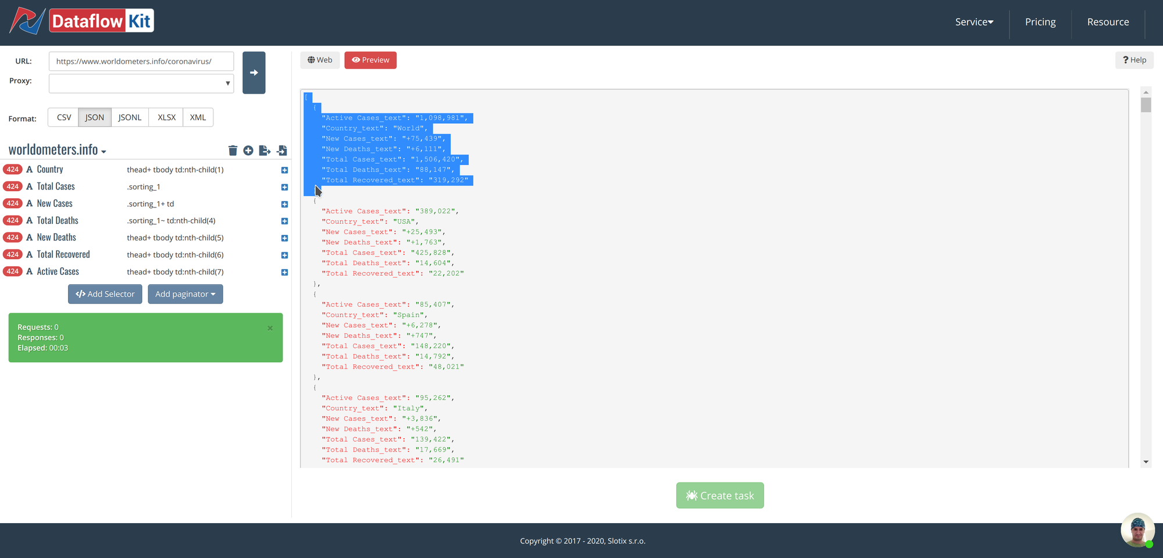Click the 424 badge on Country row
Viewport: 1163px width, 558px height.
(13, 170)
